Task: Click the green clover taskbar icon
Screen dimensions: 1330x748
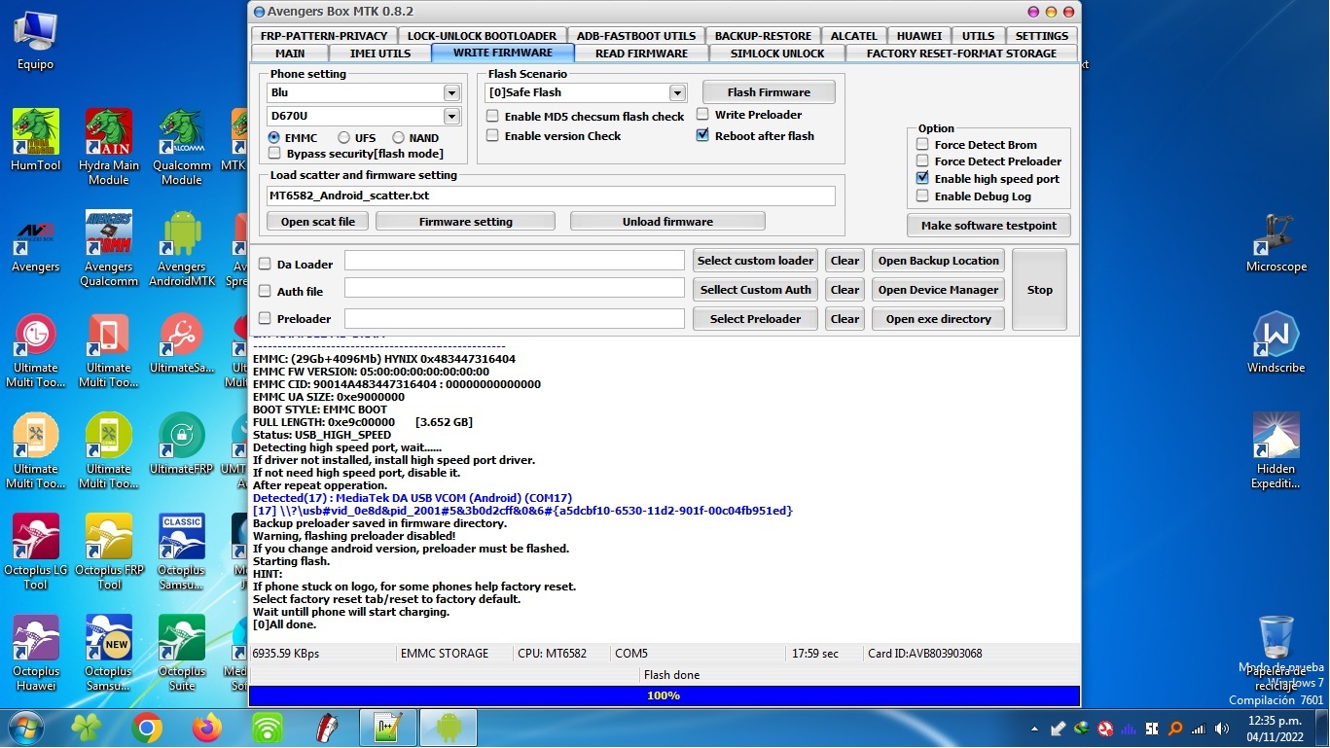Action: point(88,728)
